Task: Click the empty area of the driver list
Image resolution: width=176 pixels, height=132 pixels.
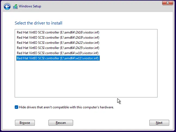Action: pos(86,79)
